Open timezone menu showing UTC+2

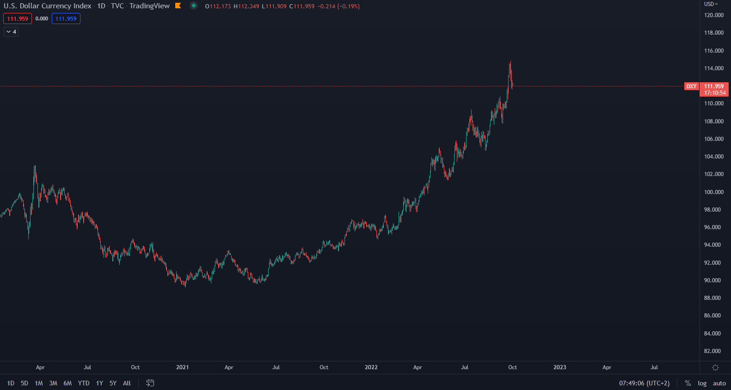coord(644,383)
